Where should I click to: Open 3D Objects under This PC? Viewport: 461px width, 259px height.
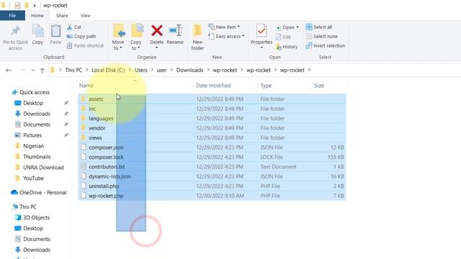(x=36, y=217)
